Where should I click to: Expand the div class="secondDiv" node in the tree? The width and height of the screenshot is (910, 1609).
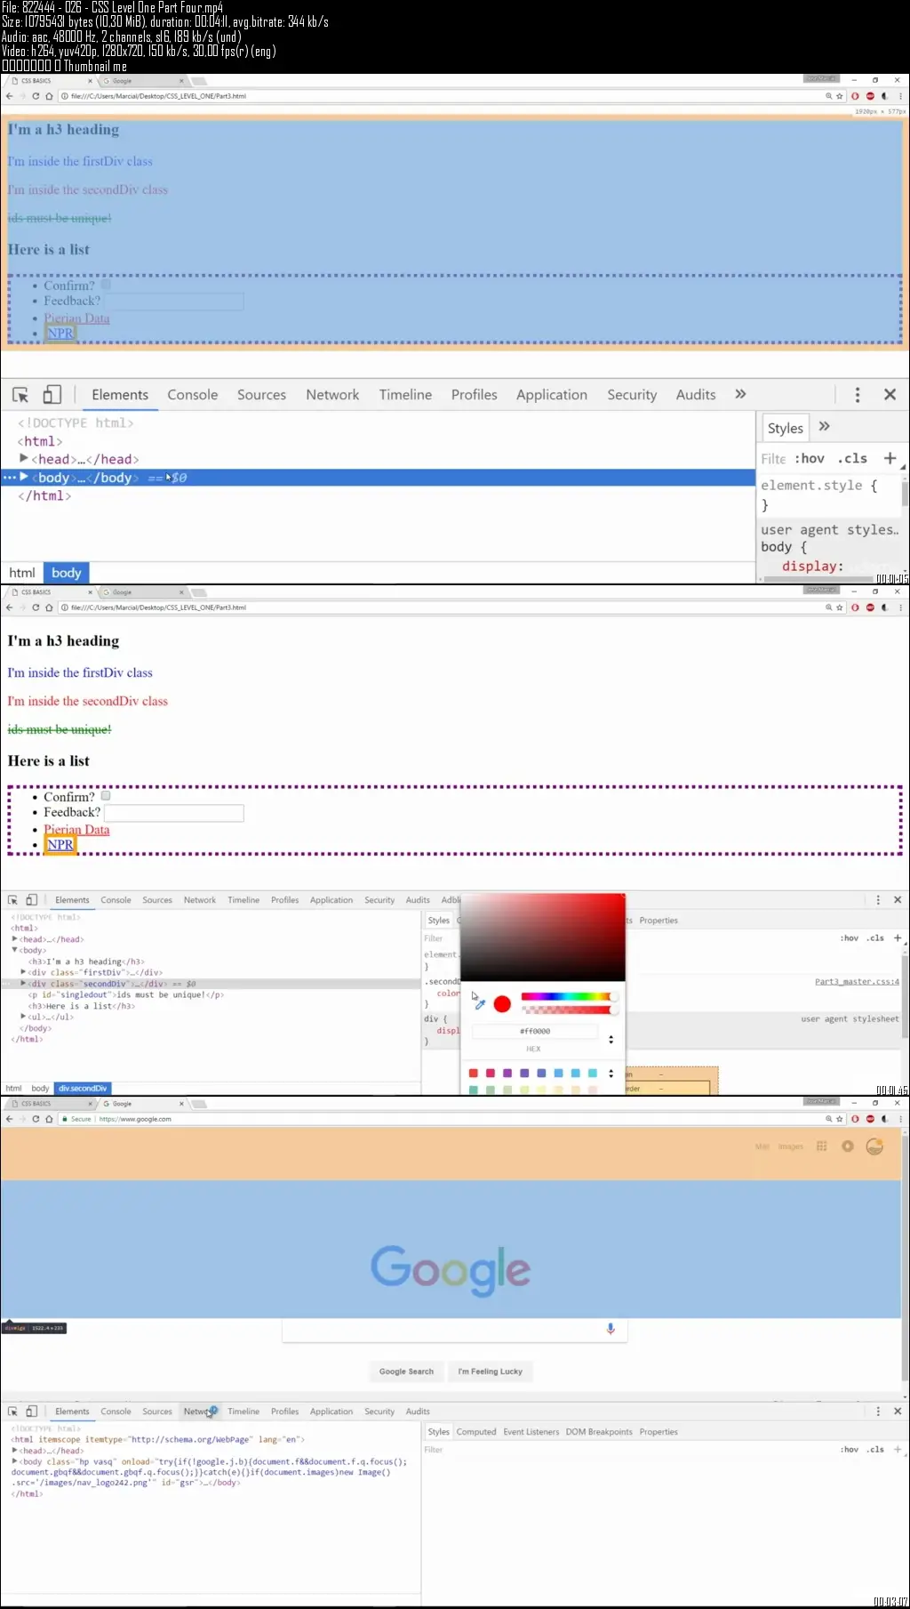[x=23, y=984]
